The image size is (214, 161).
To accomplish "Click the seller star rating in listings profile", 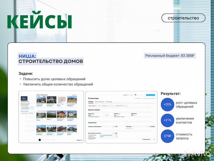I will (24, 103).
